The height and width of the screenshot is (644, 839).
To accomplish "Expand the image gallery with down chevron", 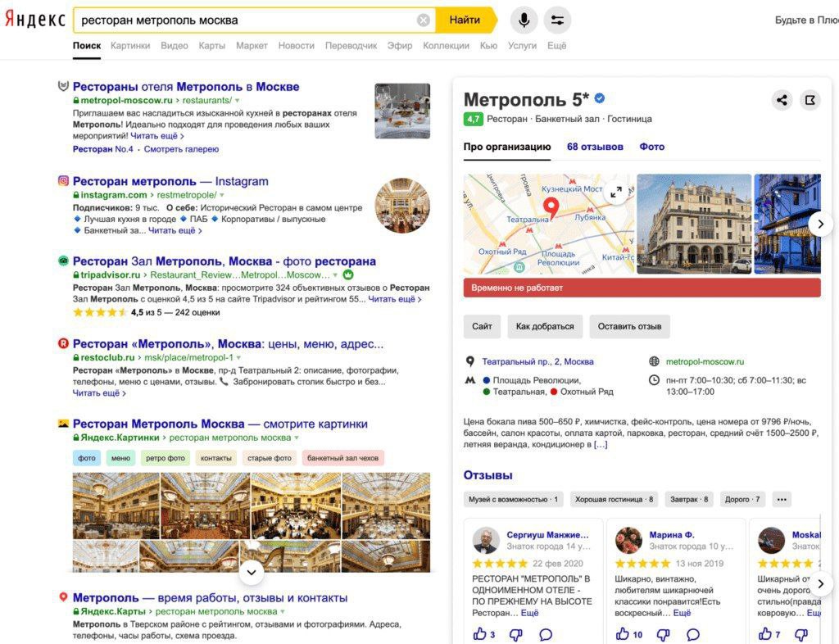I will (251, 573).
